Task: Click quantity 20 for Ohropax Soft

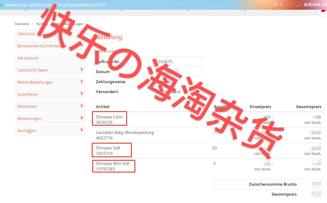Action: pos(214,148)
